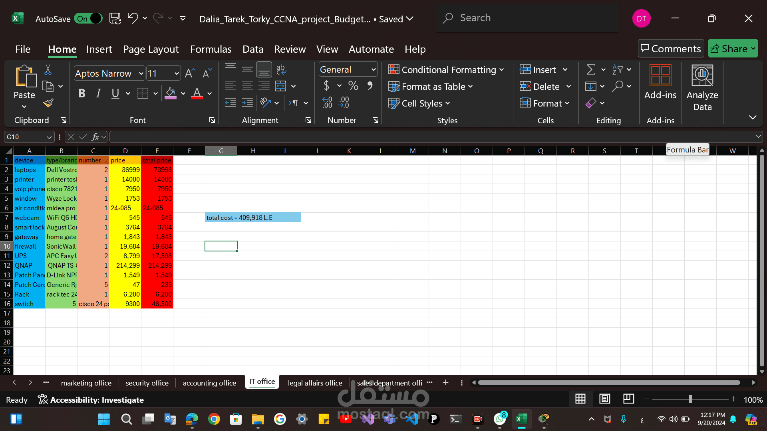The width and height of the screenshot is (767, 431).
Task: Click the Cut scissors icon
Action: [48, 70]
